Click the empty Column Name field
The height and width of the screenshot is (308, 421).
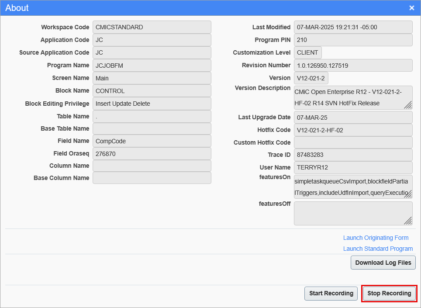click(152, 166)
